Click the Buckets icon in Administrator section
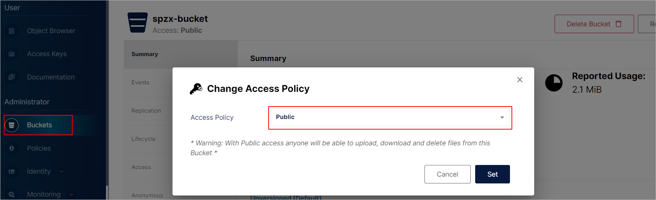Image resolution: width=656 pixels, height=200 pixels. [x=11, y=125]
